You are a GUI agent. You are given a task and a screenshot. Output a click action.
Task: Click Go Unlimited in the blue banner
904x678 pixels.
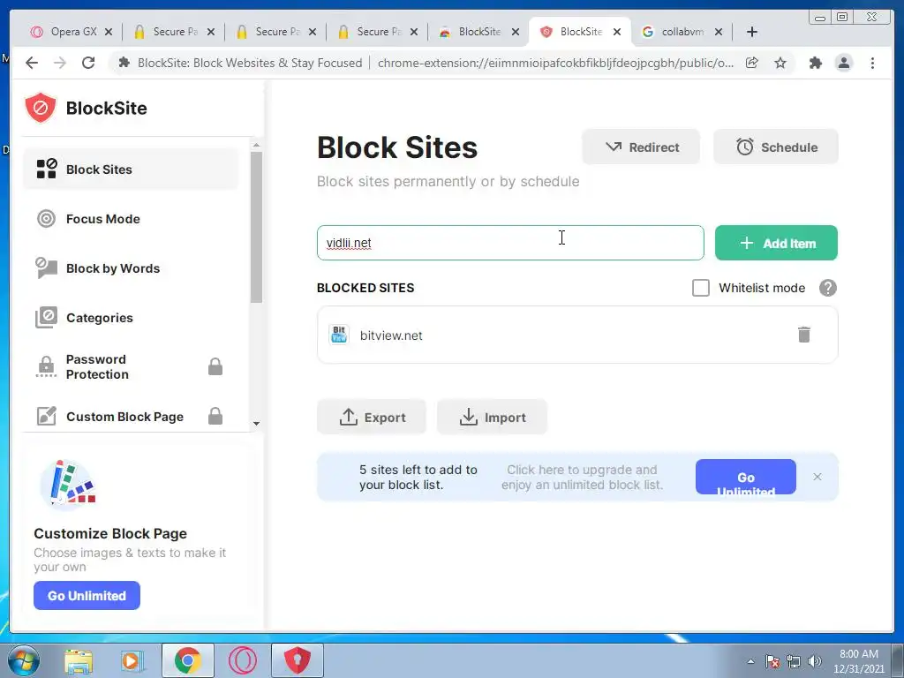pyautogui.click(x=745, y=477)
